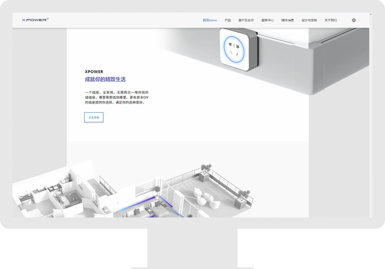The height and width of the screenshot is (269, 385).
Task: Click the globe language icon
Action: click(354, 20)
